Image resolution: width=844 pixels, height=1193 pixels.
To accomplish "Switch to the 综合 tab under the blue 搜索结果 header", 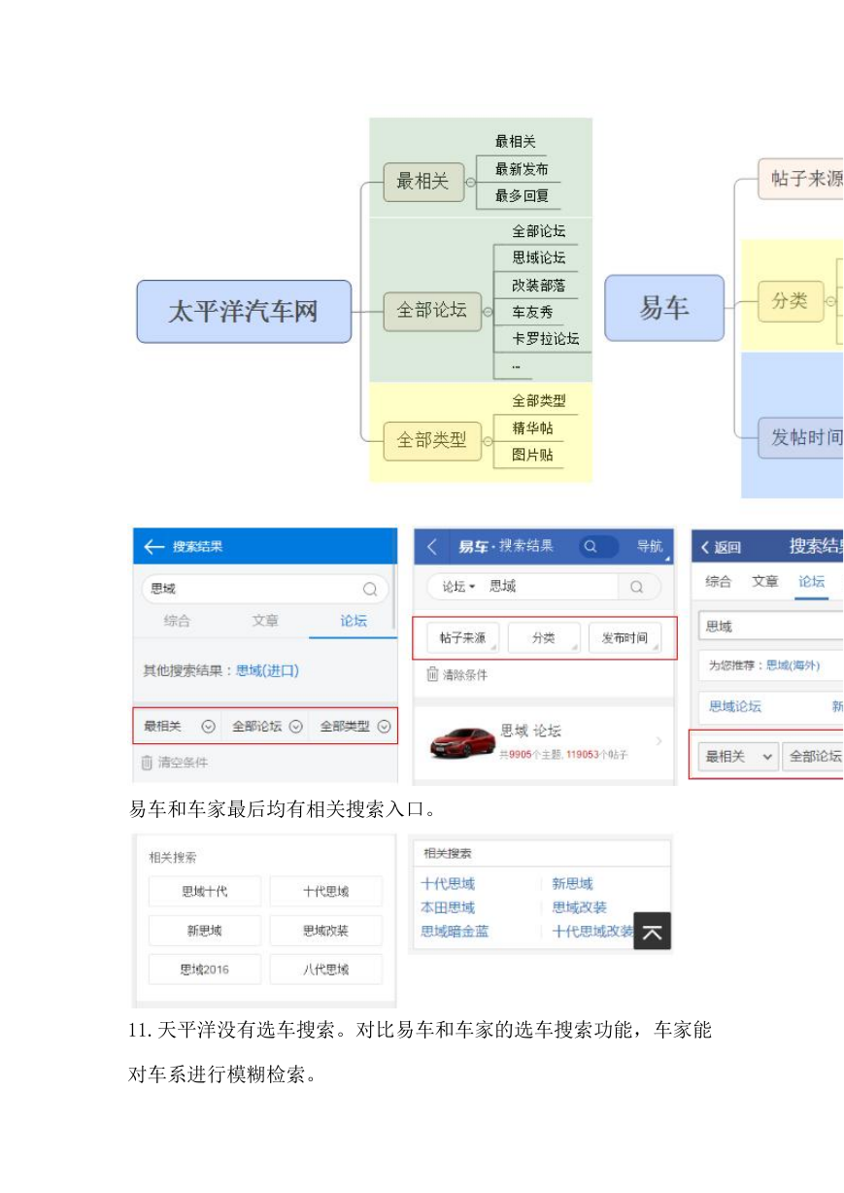I will pyautogui.click(x=177, y=621).
